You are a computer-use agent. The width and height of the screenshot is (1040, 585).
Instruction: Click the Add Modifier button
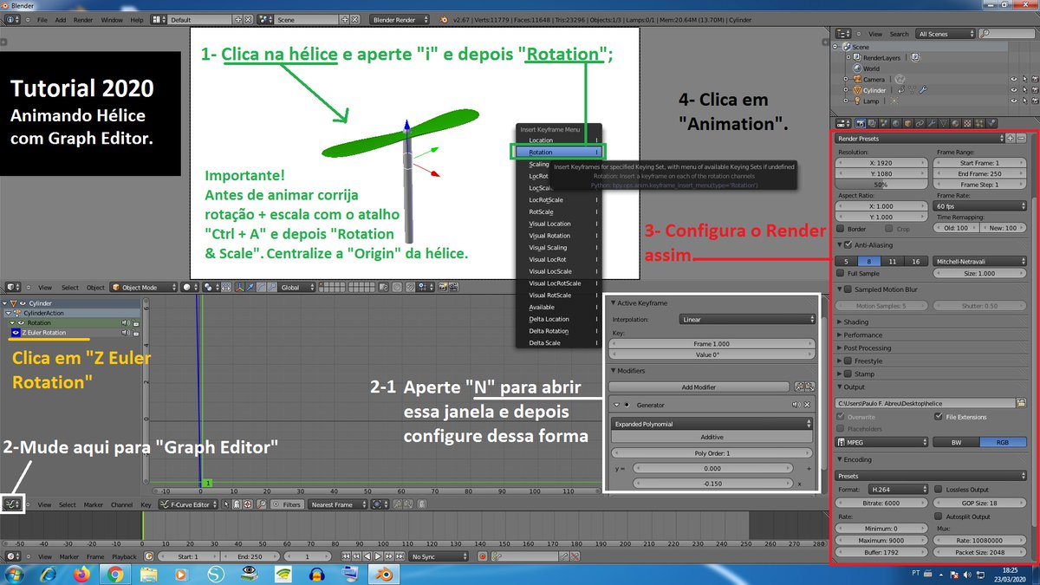[x=699, y=387]
